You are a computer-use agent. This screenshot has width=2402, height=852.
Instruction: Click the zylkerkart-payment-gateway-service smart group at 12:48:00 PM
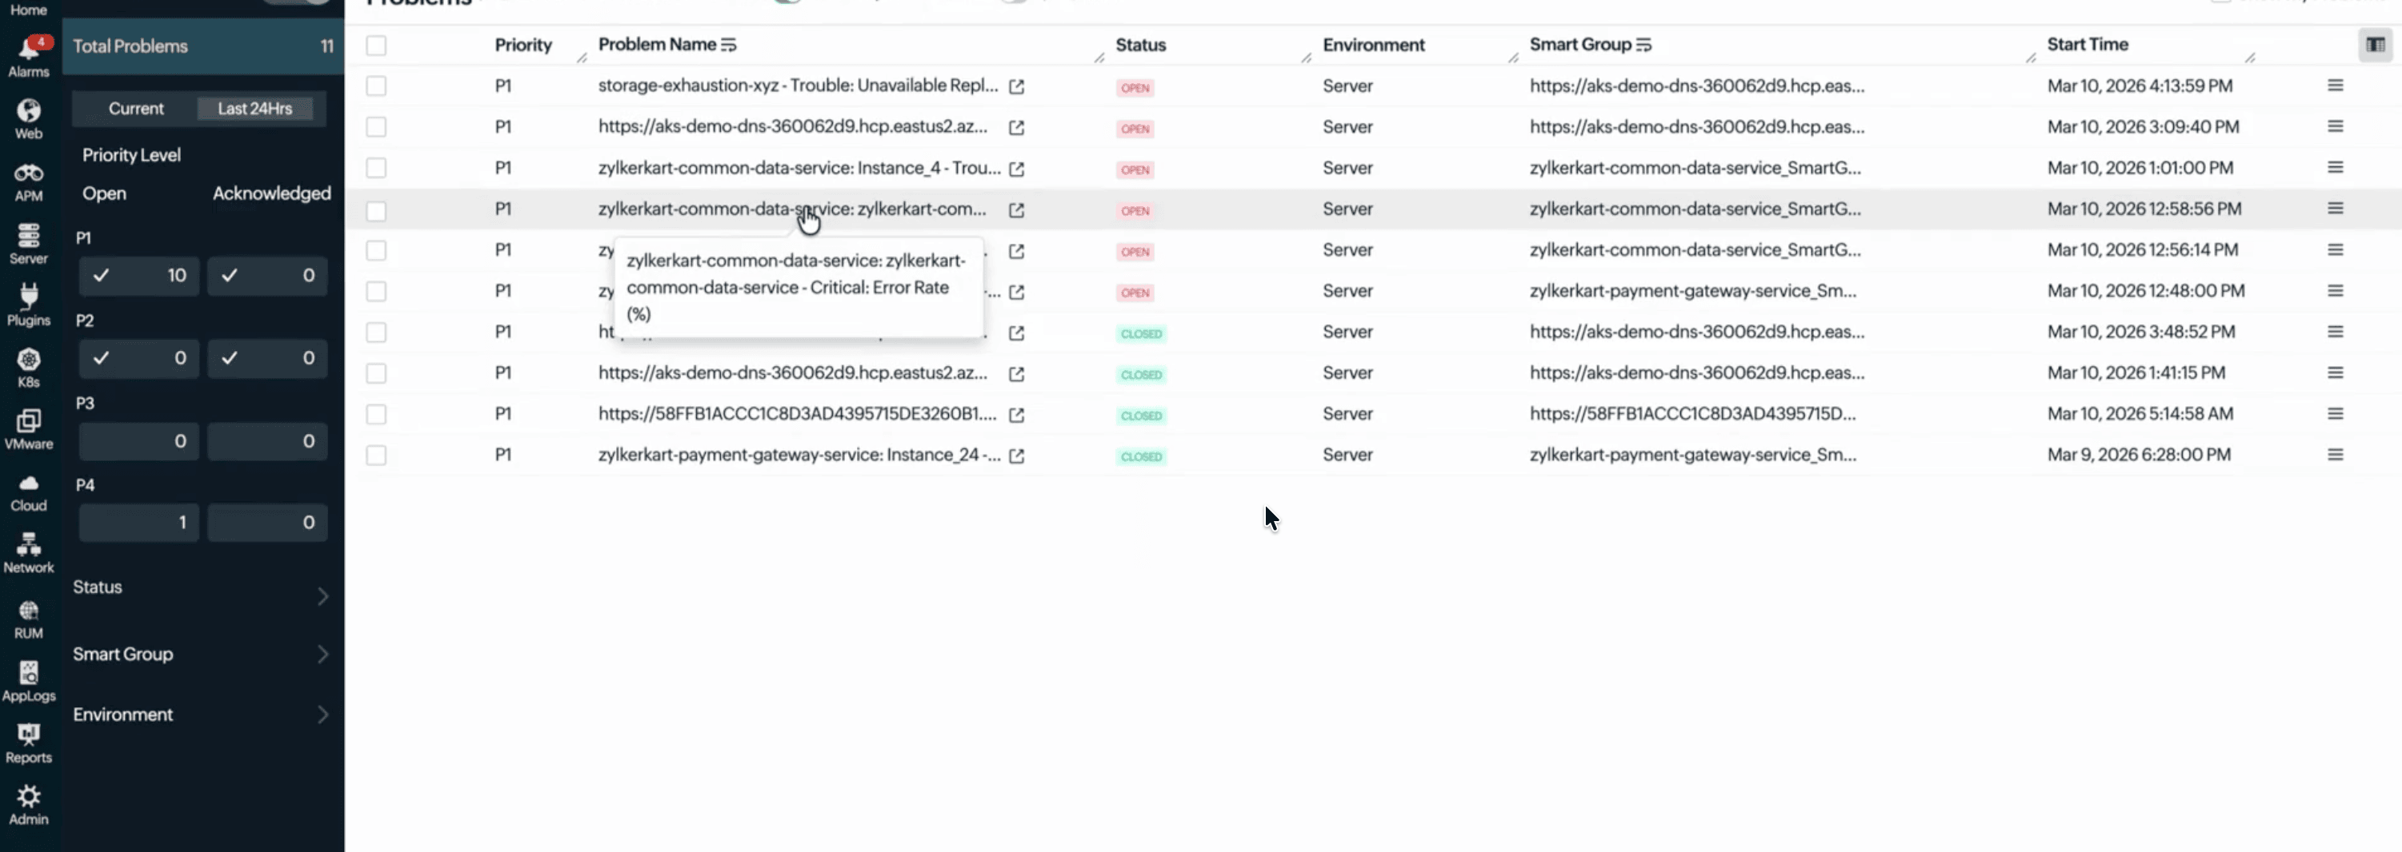[1692, 292]
